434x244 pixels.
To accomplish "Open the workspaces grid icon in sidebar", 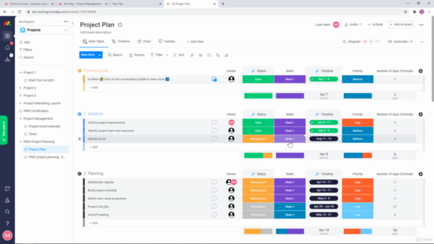I will pyautogui.click(x=7, y=36).
